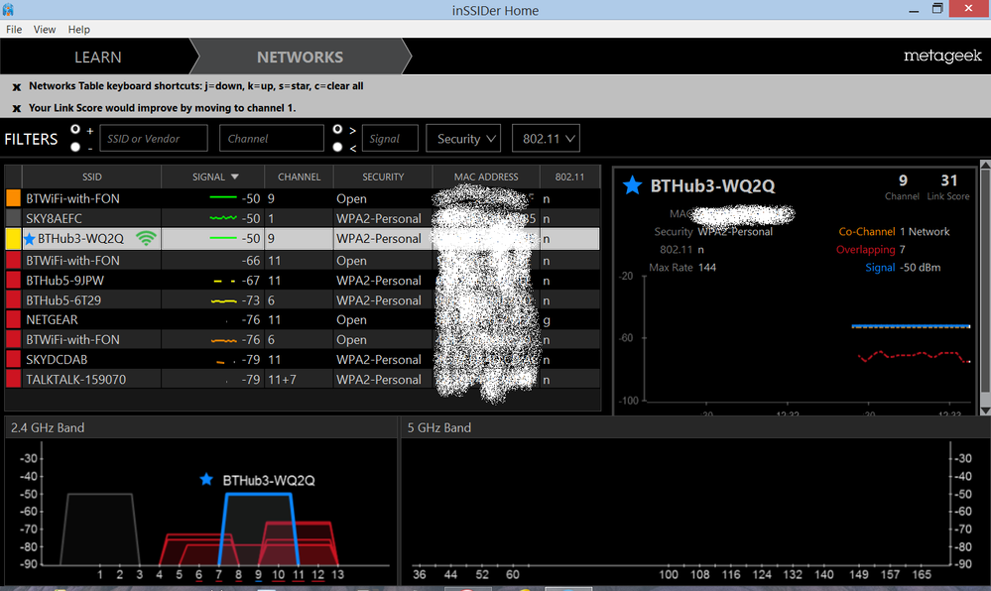Click the blue star next to BTHub3-WQ2Q row
Screen dimensions: 991x591
[29, 239]
